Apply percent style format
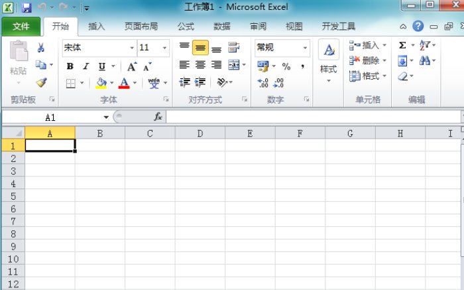 tap(286, 66)
